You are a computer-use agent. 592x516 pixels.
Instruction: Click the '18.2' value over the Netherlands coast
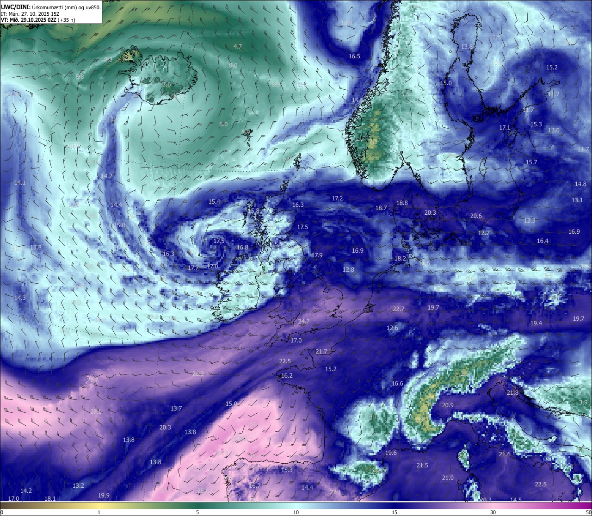click(x=401, y=258)
